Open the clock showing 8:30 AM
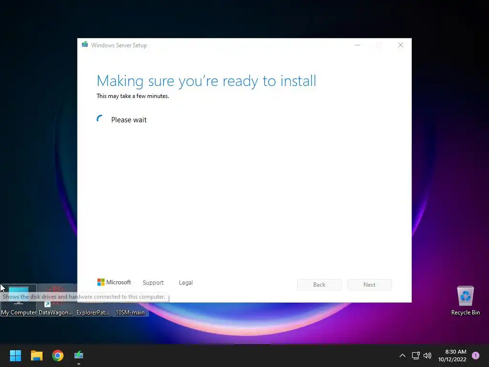Screen dimensions: 489x367 pos(452,356)
